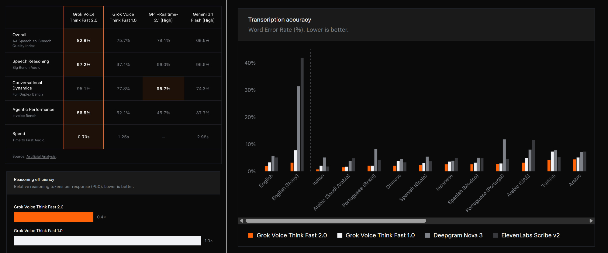Click the Portuguese (Portugal) axis label
The image size is (608, 253).
pos(485,193)
